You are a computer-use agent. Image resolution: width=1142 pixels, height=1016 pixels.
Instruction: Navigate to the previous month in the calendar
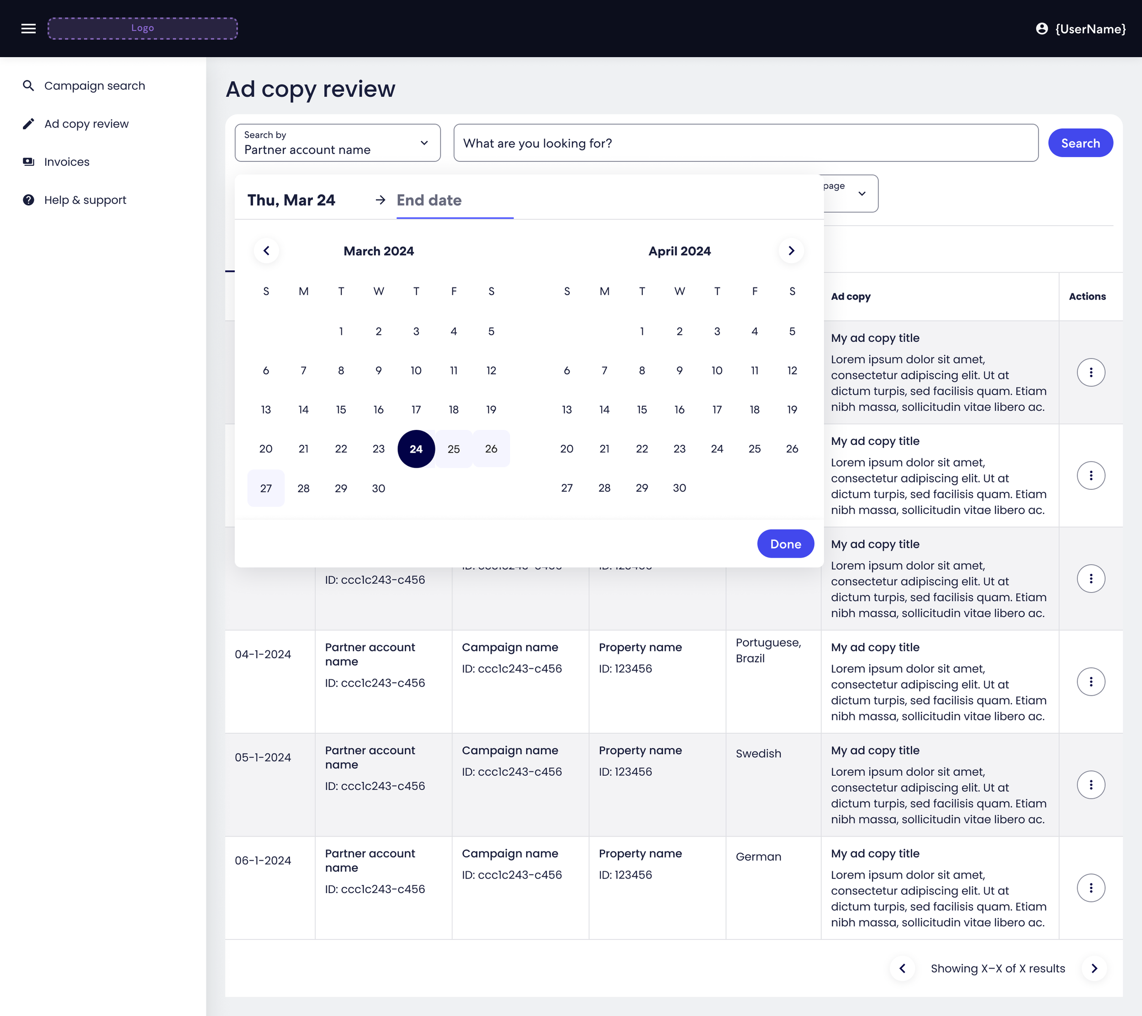(266, 251)
